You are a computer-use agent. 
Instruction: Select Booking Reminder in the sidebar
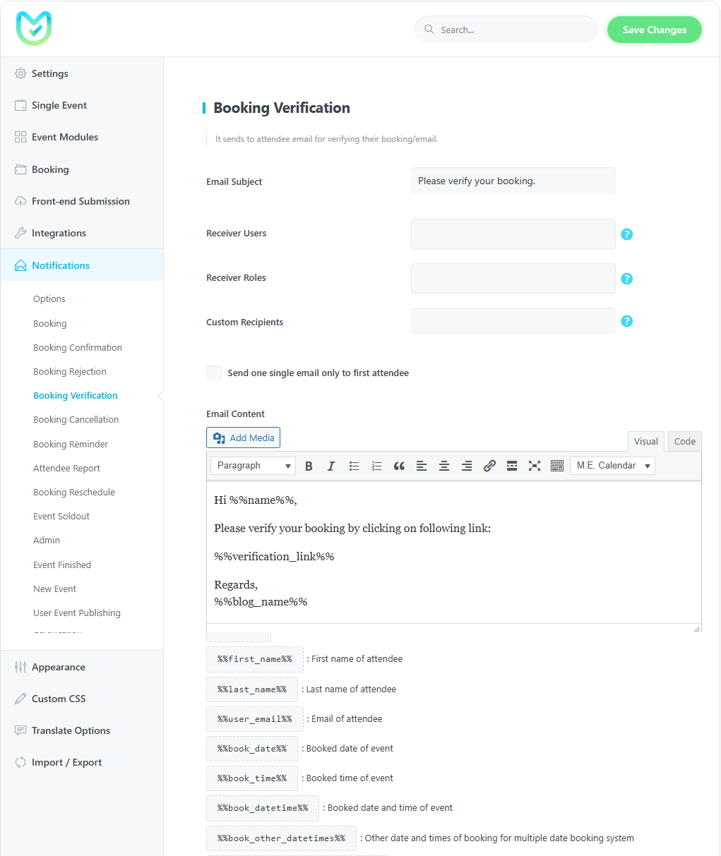(71, 444)
